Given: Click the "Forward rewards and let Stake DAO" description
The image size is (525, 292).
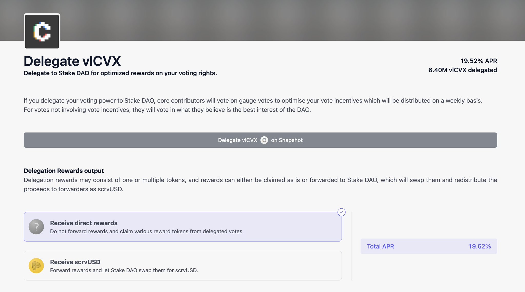Looking at the screenshot, I should (x=124, y=270).
